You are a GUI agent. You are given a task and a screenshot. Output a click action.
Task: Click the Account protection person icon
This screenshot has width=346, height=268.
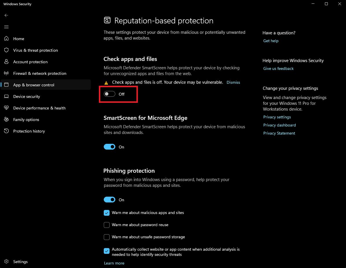tap(6, 62)
